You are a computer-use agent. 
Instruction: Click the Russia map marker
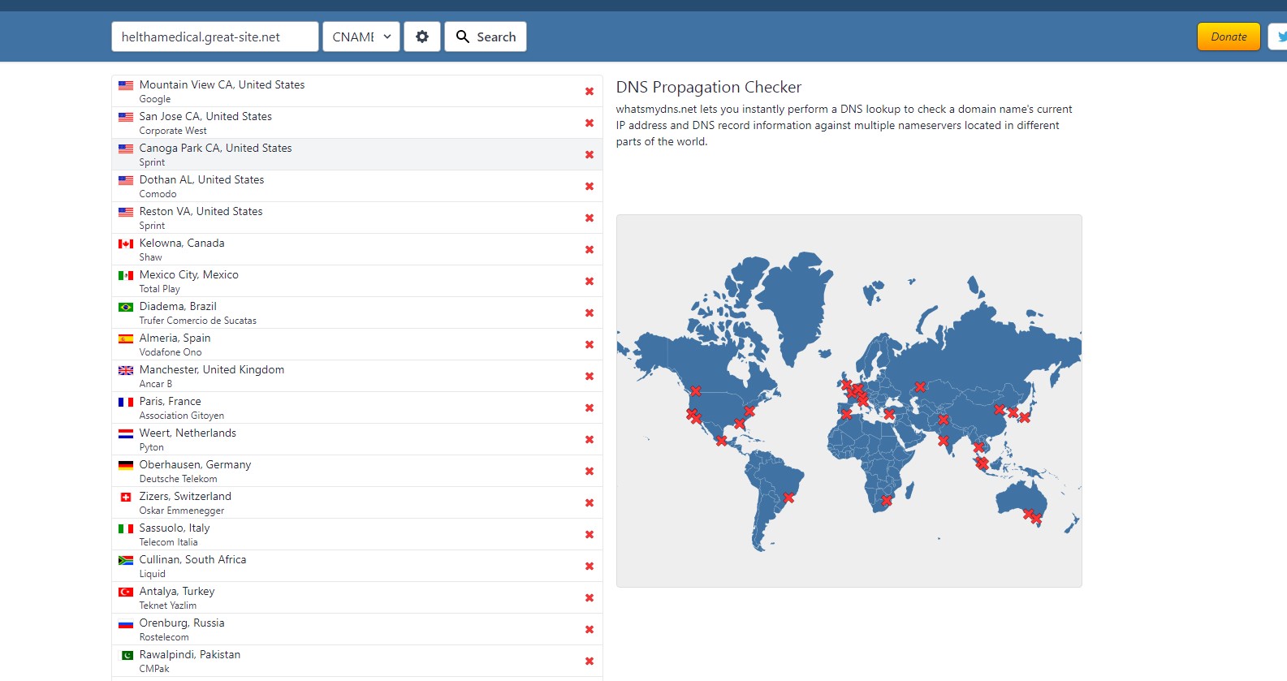pyautogui.click(x=920, y=387)
